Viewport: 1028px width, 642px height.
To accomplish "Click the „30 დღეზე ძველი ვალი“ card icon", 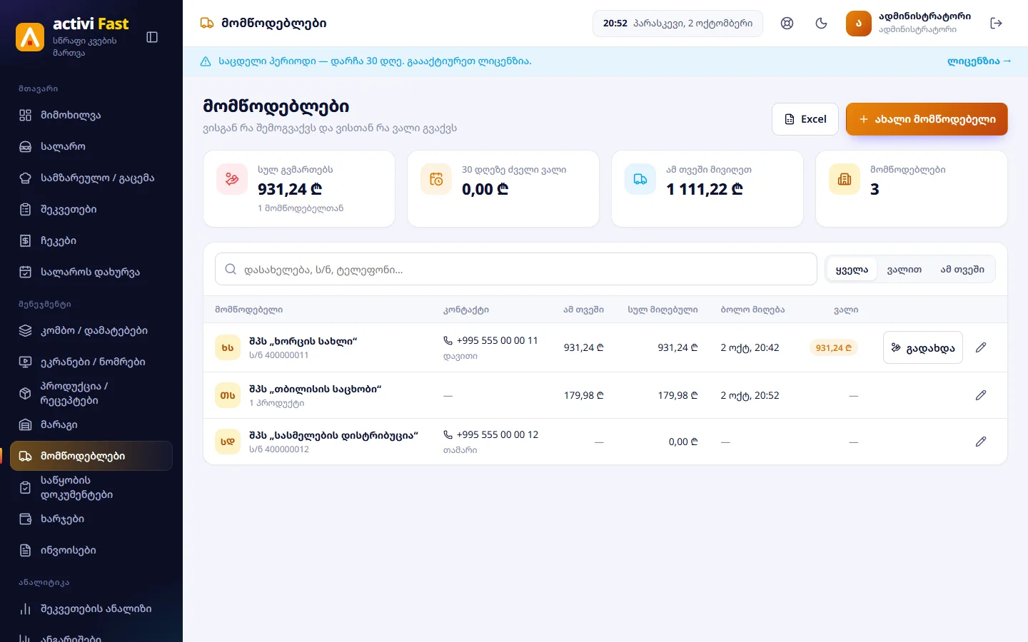I will pyautogui.click(x=436, y=179).
